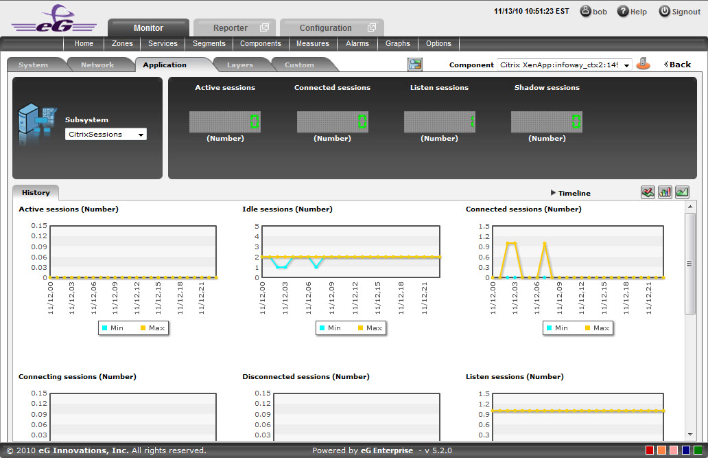Click the Listen sessions digital counter display

pyautogui.click(x=439, y=122)
